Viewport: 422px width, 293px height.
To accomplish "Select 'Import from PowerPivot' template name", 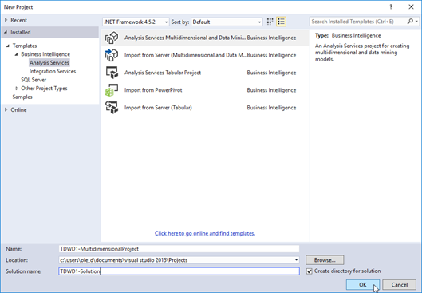I will tap(153, 90).
